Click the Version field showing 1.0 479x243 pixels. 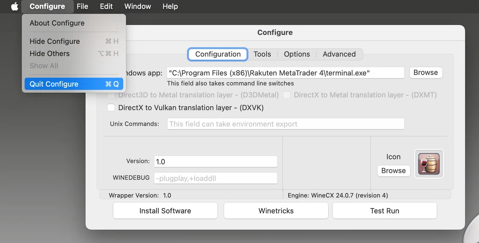[x=216, y=161]
